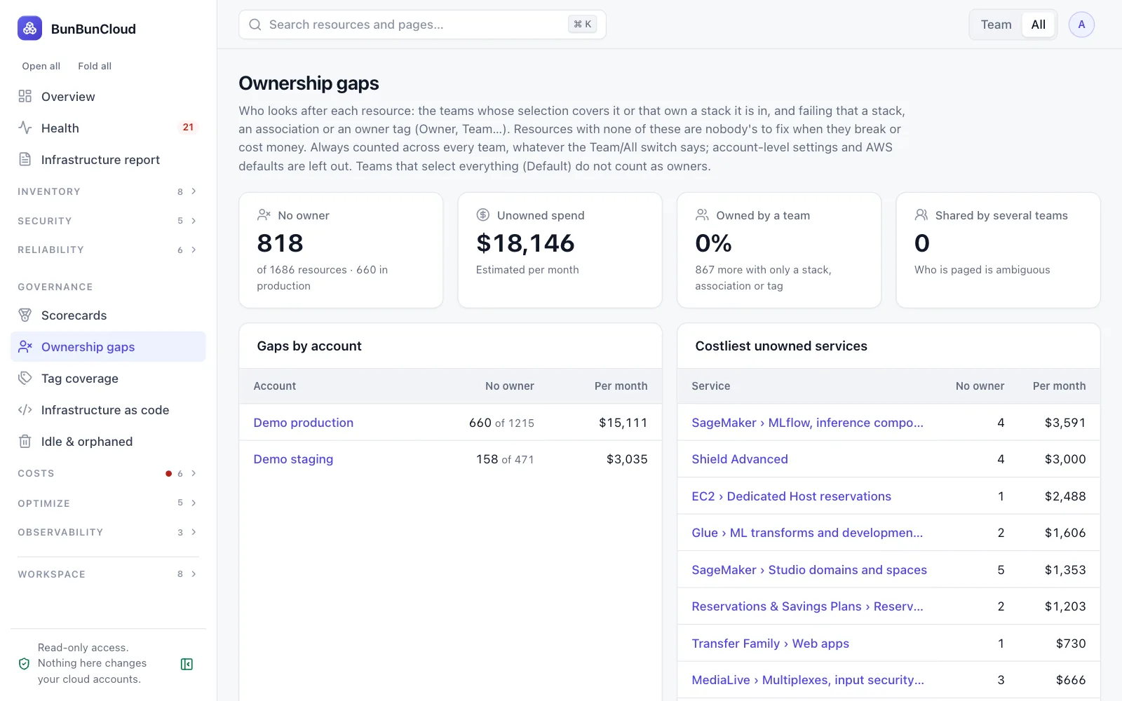Viewport: 1122px width, 701px height.
Task: Open the user avatar A
Action: coord(1081,25)
